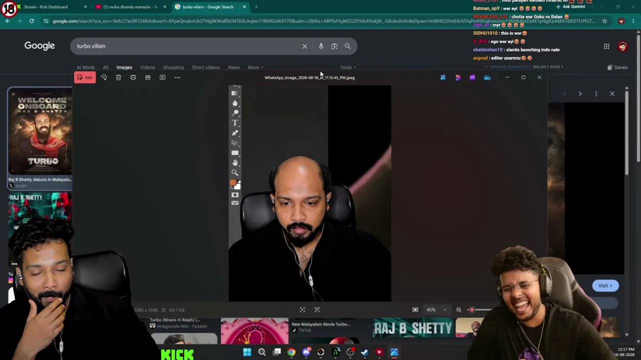The image size is (641, 360).
Task: Go to next image in preview panel
Action: coord(580,93)
